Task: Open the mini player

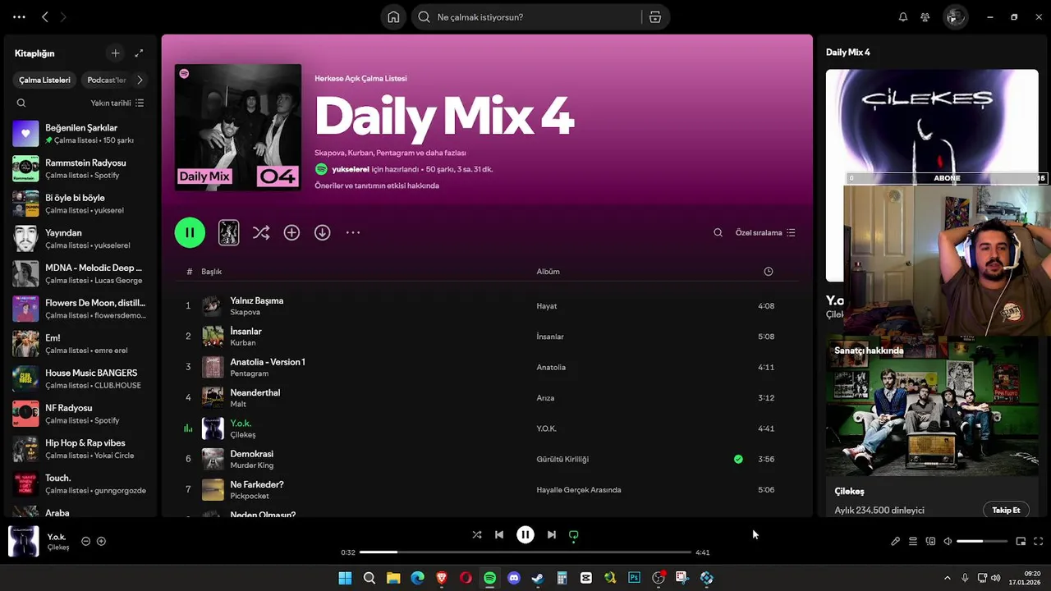Action: click(x=1021, y=542)
